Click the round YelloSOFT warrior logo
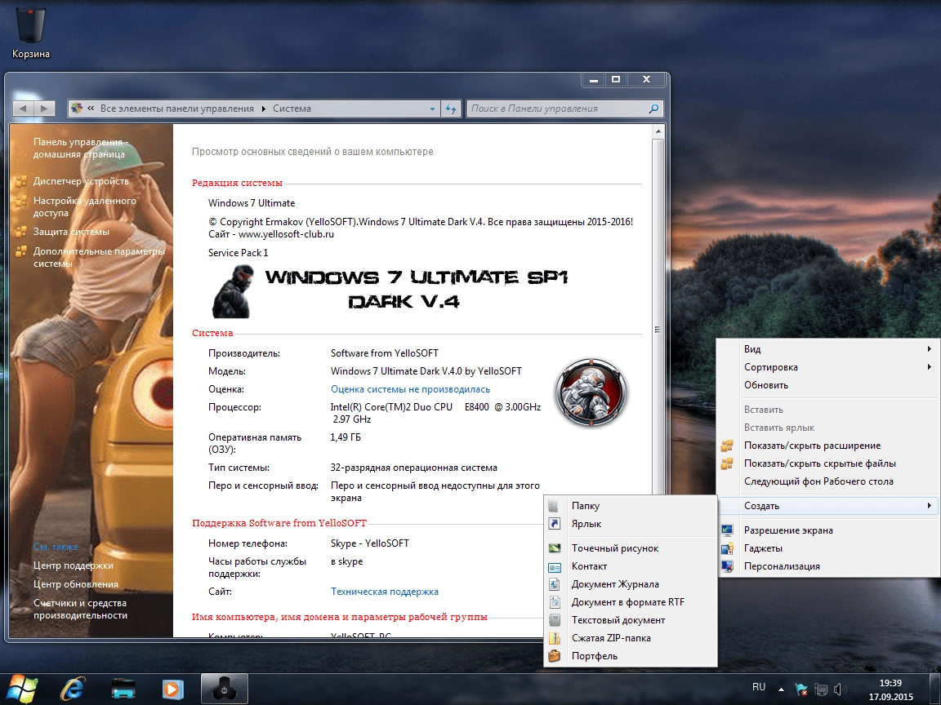The height and width of the screenshot is (705, 941). click(x=591, y=392)
